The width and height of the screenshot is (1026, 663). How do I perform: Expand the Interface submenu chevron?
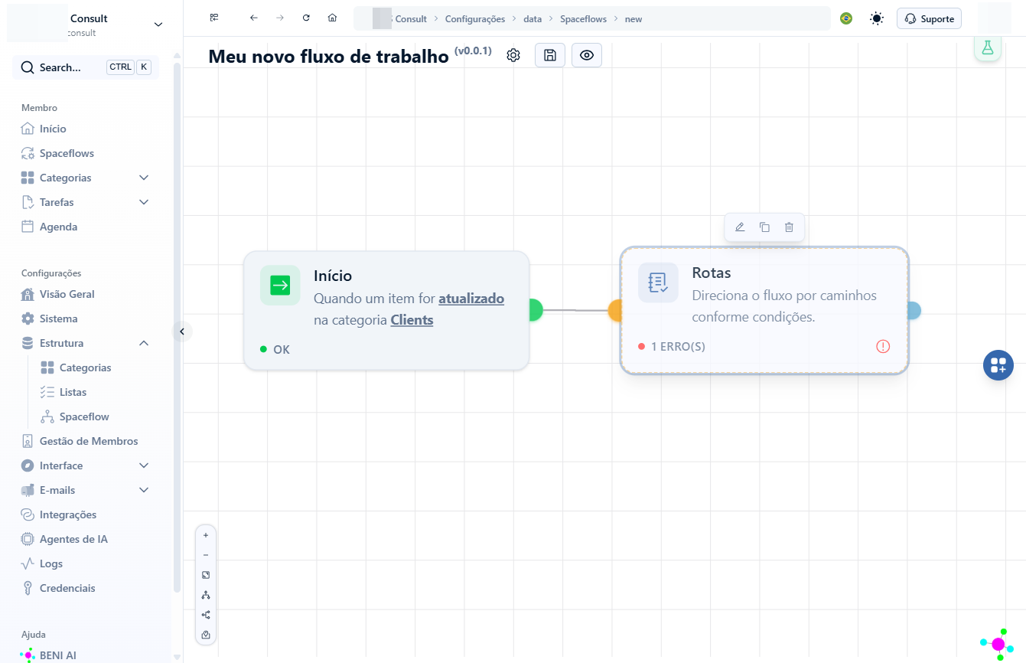(144, 465)
